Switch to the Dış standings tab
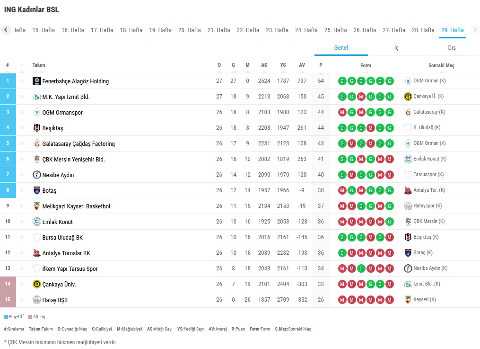The height and width of the screenshot is (349, 480). [x=452, y=48]
